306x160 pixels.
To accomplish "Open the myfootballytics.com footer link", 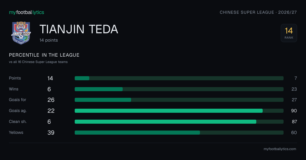I will click(280, 149).
